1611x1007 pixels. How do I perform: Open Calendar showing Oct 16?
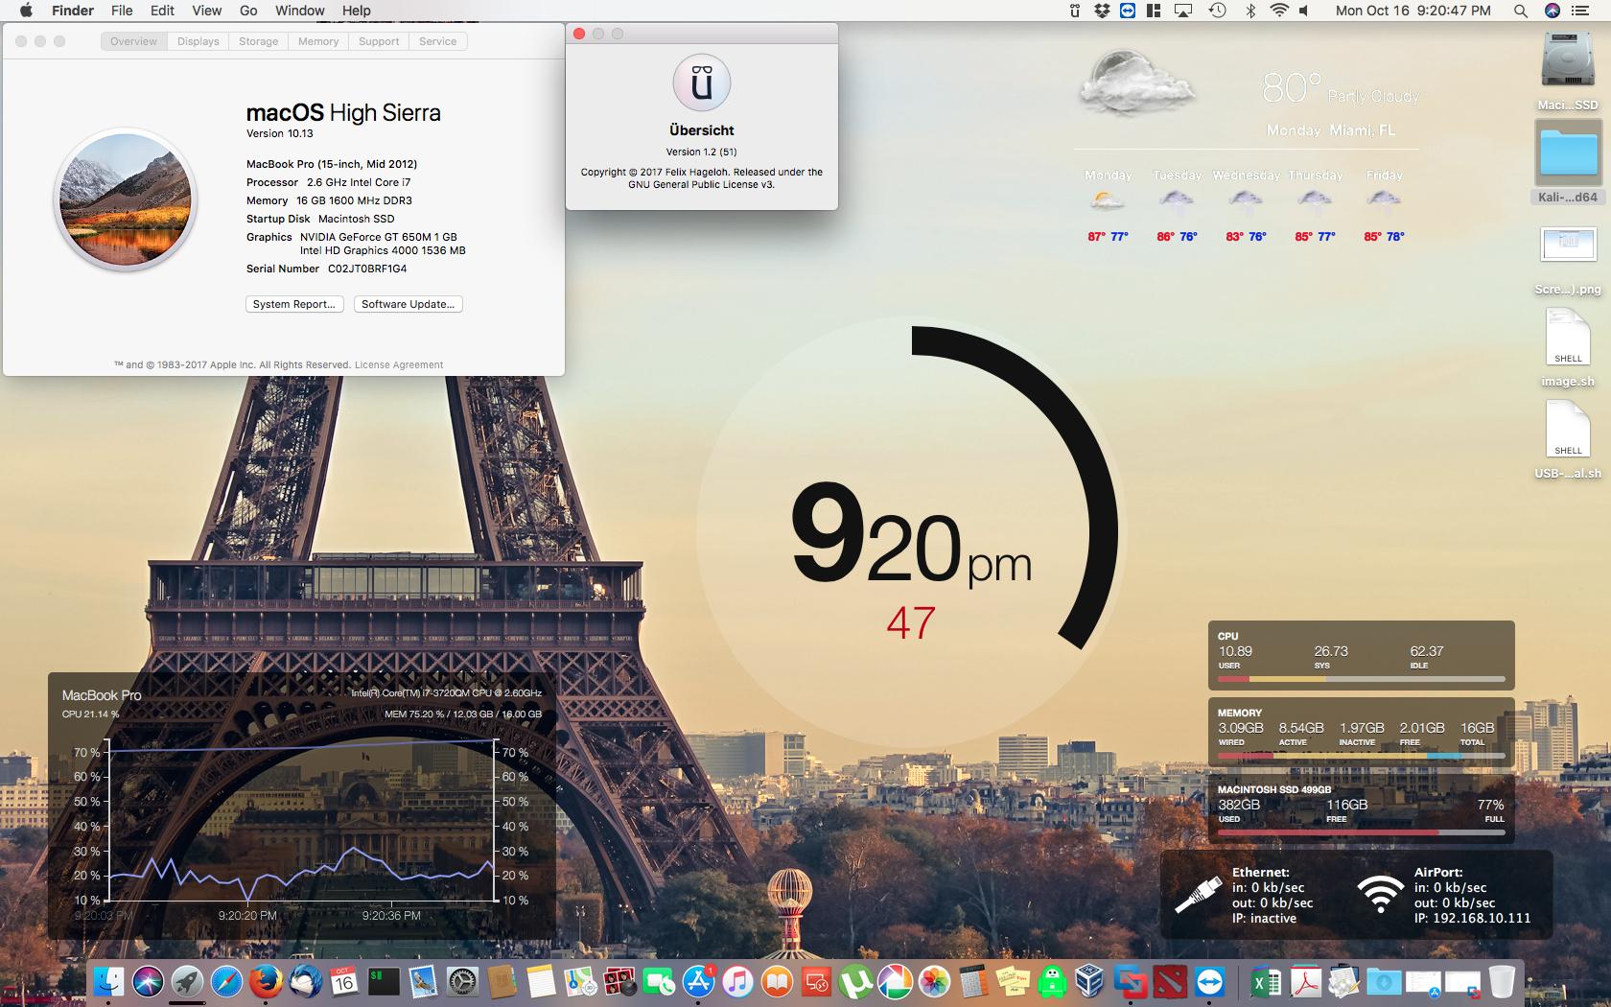pyautogui.click(x=344, y=981)
